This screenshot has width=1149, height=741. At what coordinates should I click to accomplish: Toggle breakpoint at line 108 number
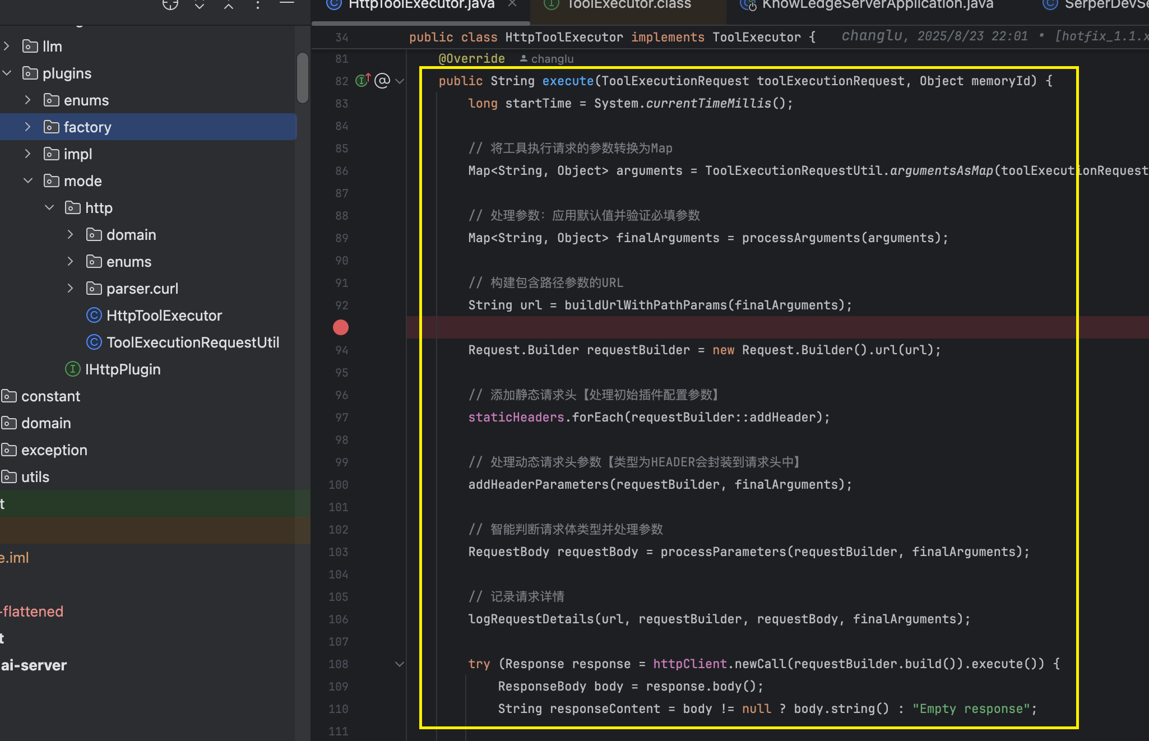point(339,664)
